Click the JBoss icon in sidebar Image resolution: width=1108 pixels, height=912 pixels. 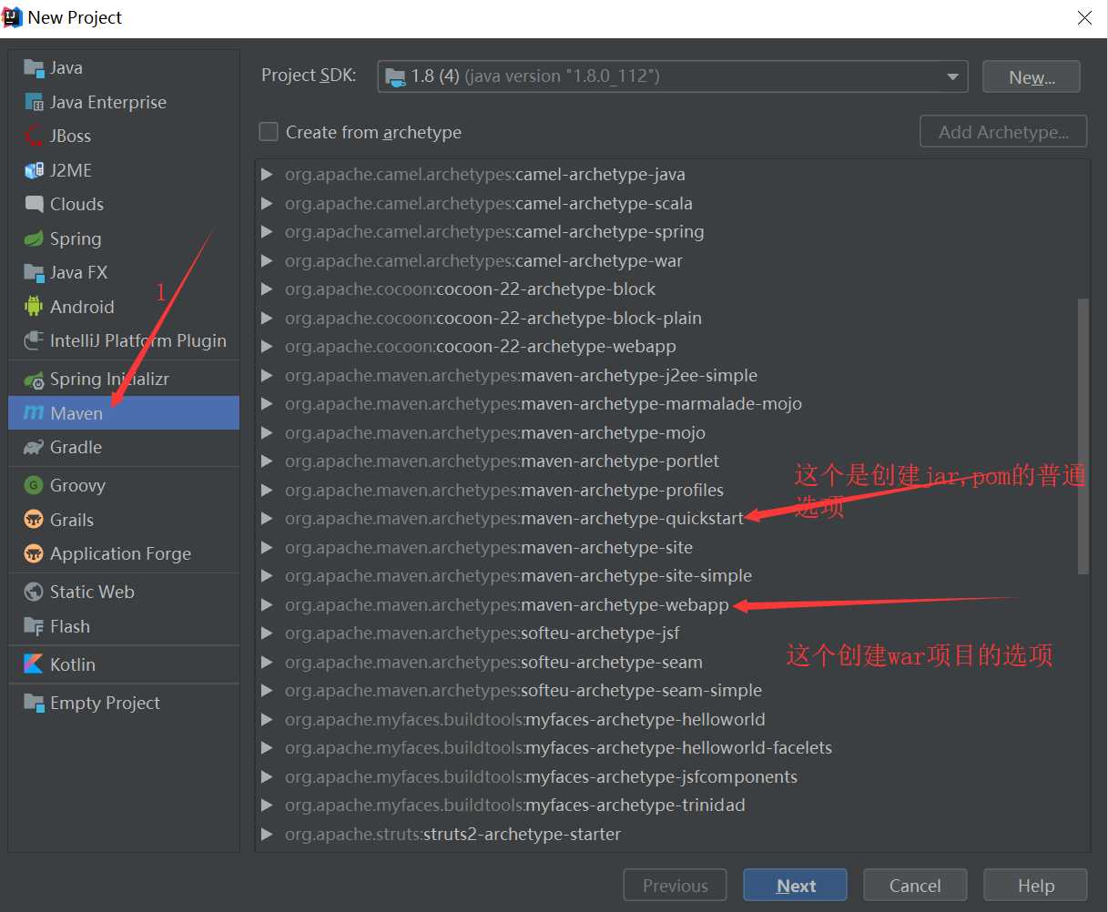click(x=34, y=137)
